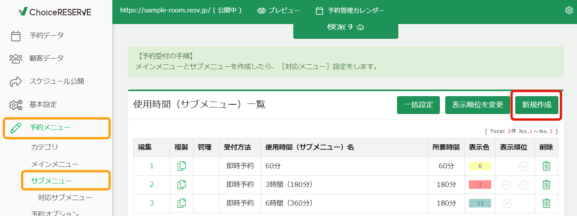
Task: Edit sub menu number 1
Action: click(x=152, y=166)
